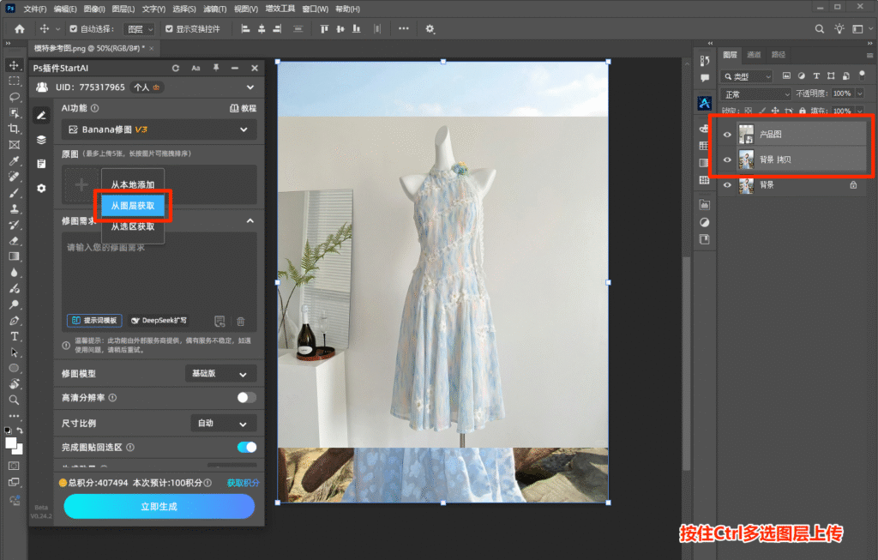Click the canvas vertical scrollbar
This screenshot has width=878, height=560.
pyautogui.click(x=686, y=364)
